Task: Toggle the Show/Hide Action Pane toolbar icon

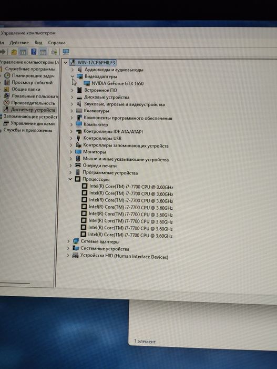Action: coord(43,52)
